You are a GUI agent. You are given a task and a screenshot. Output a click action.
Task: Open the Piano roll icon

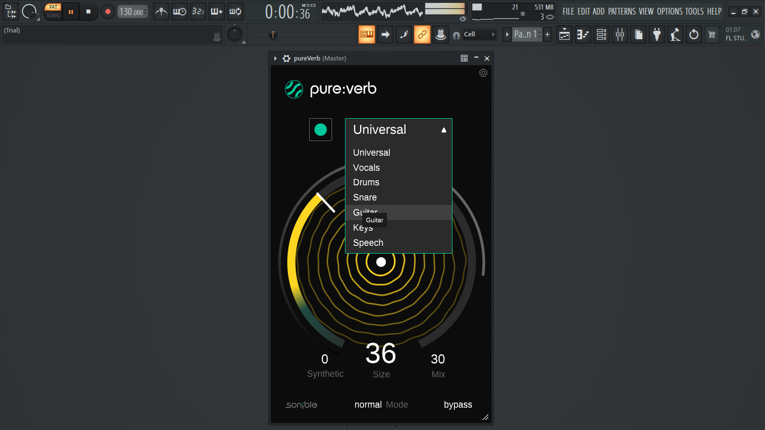[583, 34]
